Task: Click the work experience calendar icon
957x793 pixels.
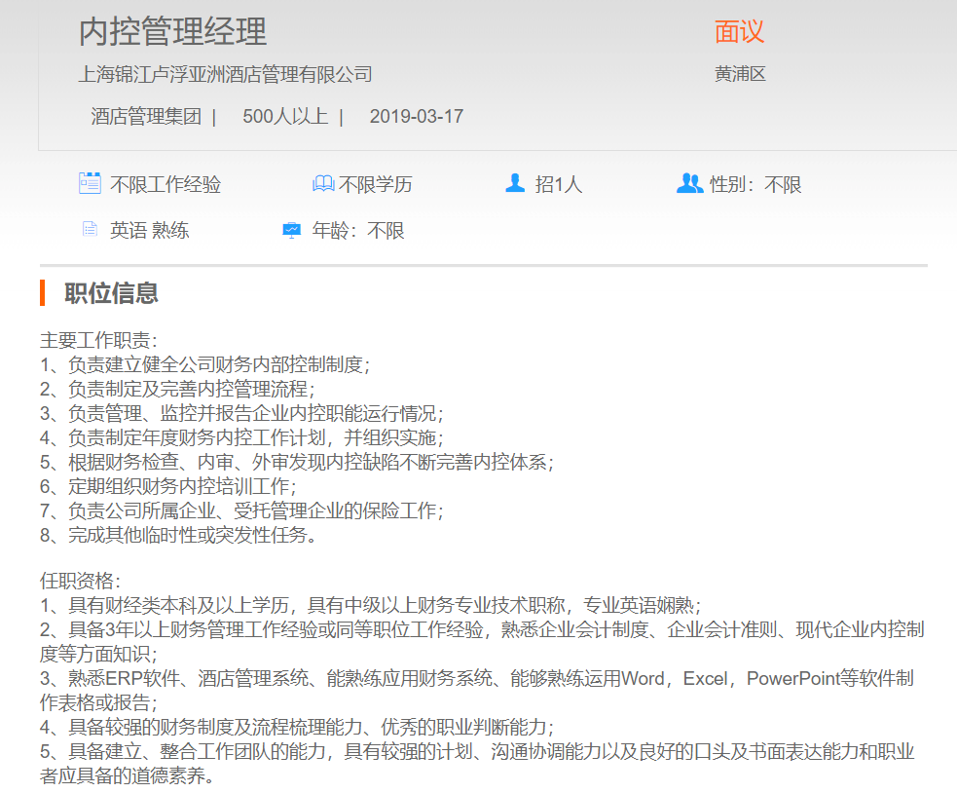Action: click(x=90, y=183)
